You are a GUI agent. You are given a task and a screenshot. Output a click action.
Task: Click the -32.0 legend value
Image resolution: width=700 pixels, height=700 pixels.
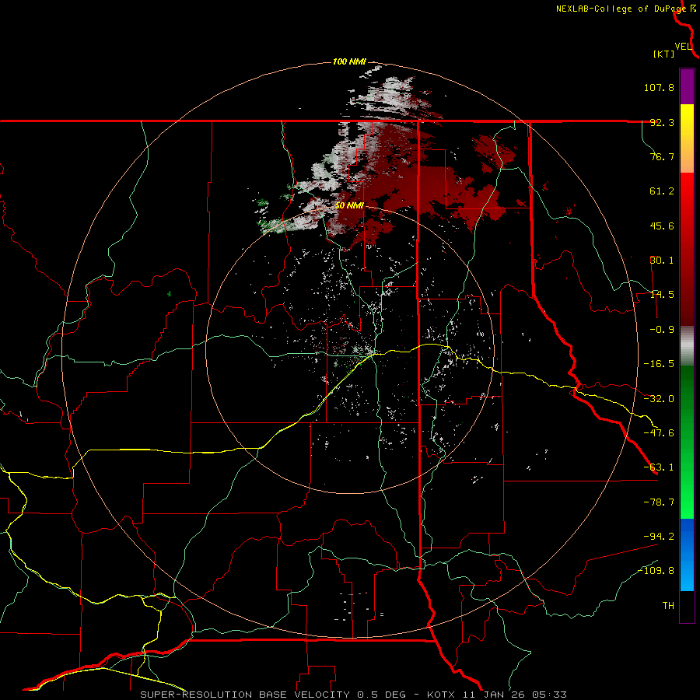pyautogui.click(x=659, y=399)
